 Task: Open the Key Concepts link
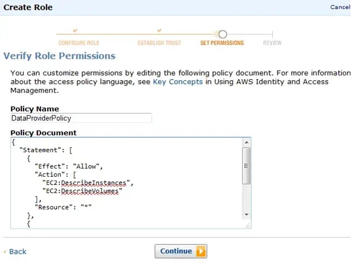pyautogui.click(x=178, y=82)
